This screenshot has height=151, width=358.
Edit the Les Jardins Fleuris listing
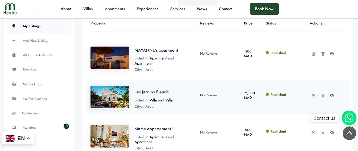pyautogui.click(x=314, y=96)
